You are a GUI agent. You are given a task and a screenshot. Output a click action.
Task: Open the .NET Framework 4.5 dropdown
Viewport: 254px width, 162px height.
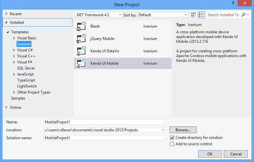[x=98, y=15]
